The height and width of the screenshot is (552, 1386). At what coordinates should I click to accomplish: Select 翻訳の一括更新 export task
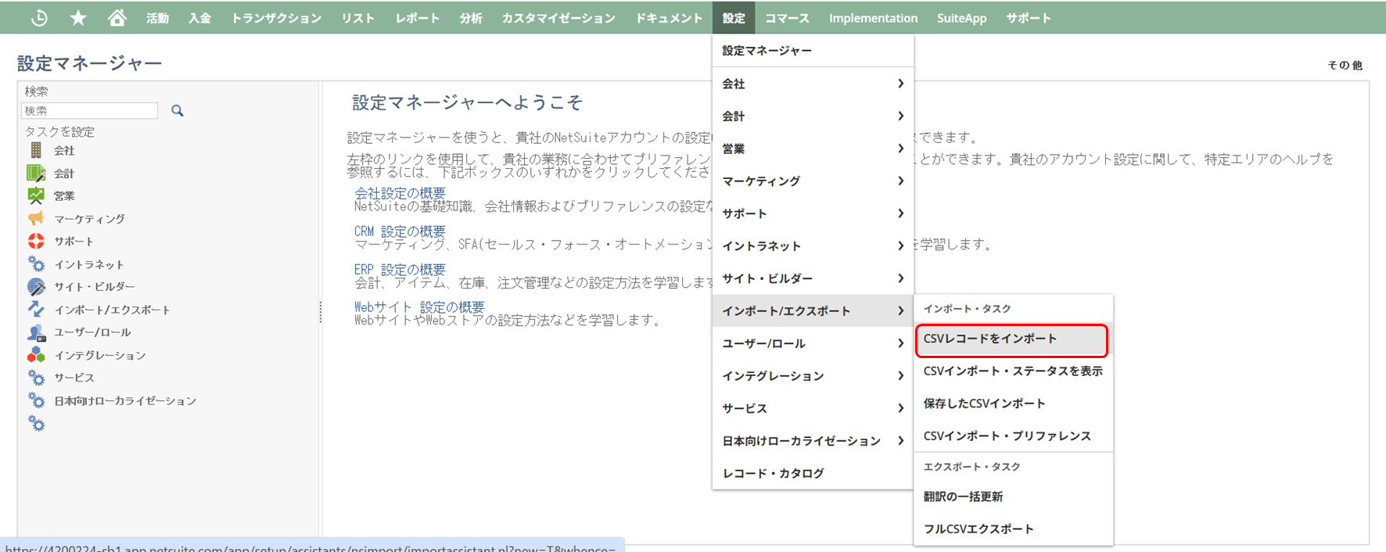[1013, 496]
